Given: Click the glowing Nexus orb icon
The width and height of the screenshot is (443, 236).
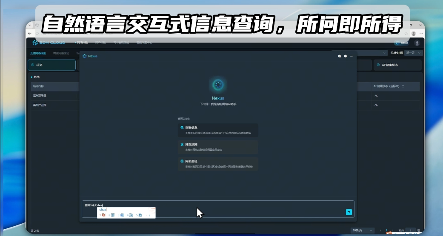Looking at the screenshot, I should click(218, 84).
